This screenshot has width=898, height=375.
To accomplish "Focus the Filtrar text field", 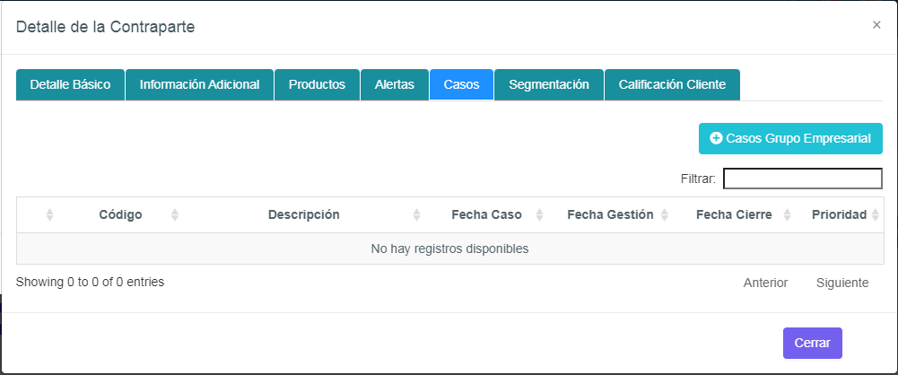I will [803, 179].
